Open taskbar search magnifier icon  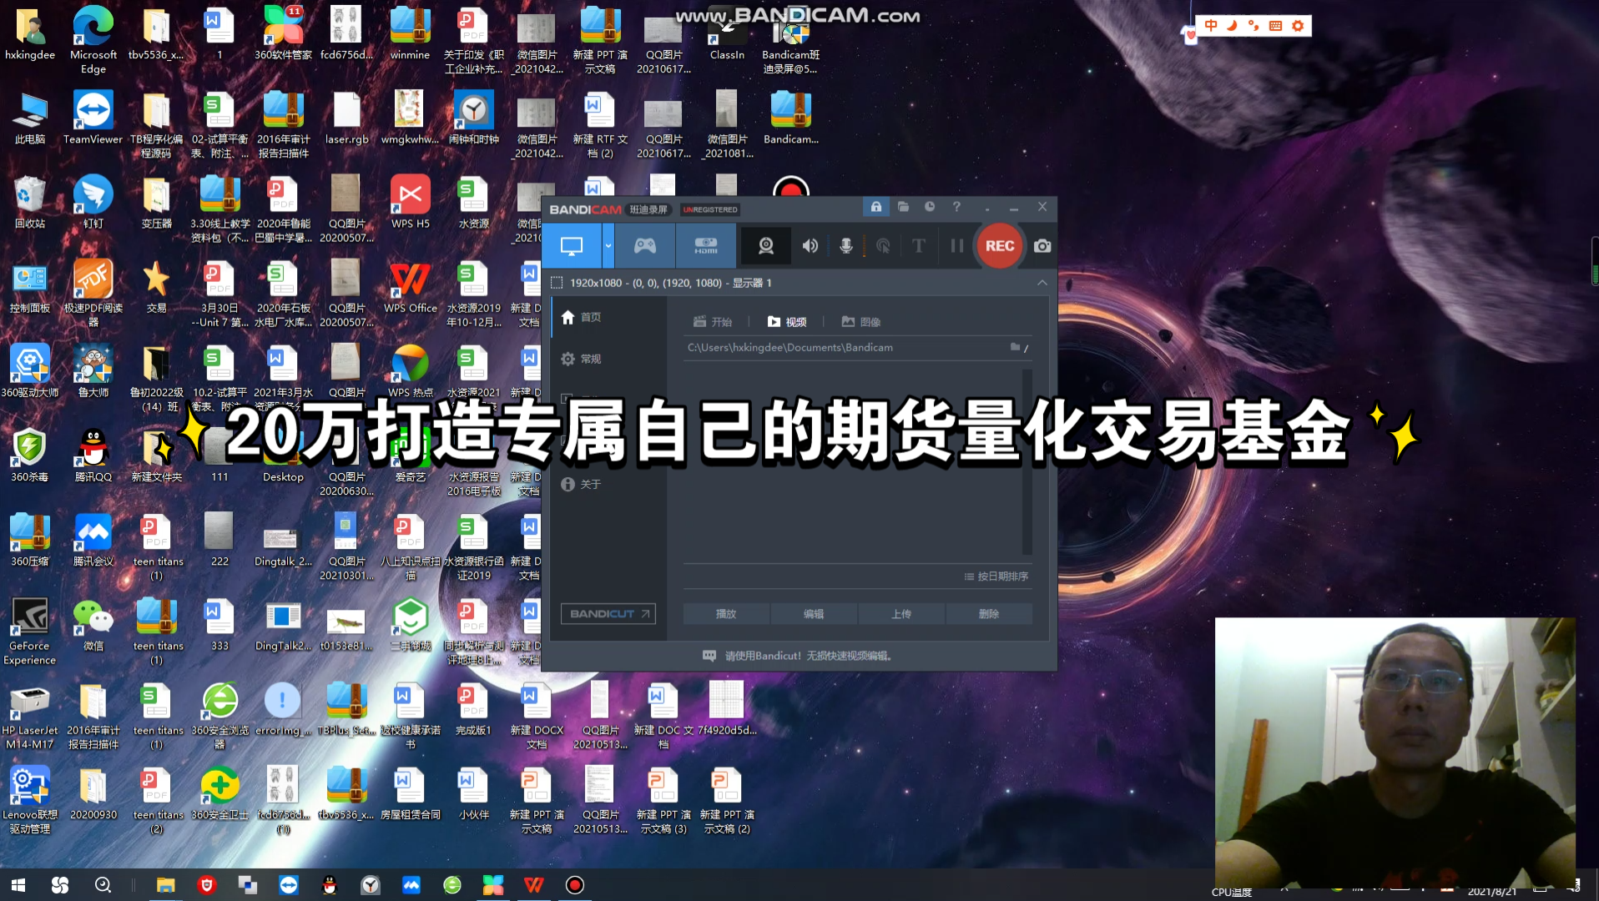[x=103, y=885]
